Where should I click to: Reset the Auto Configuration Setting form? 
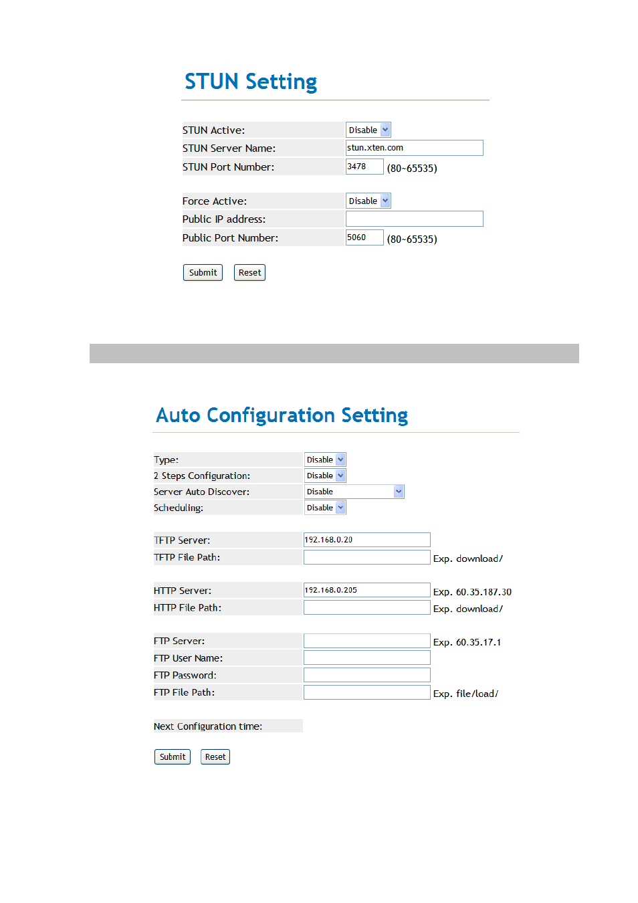click(x=215, y=757)
